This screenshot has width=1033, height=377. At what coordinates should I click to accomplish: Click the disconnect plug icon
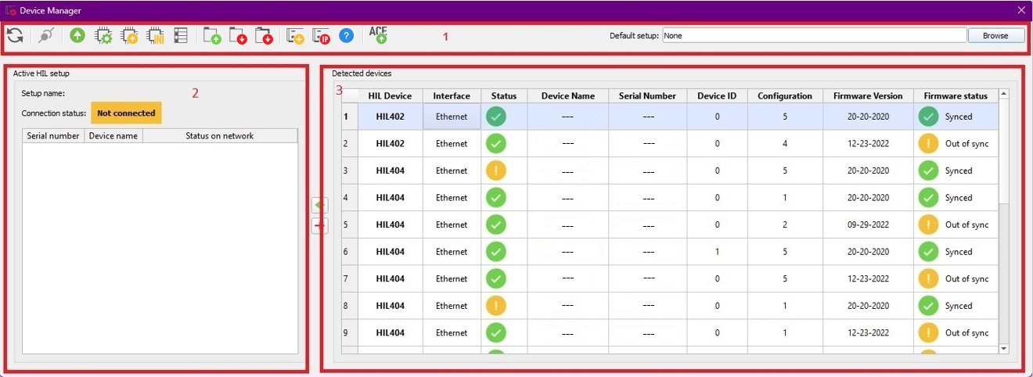click(x=46, y=35)
